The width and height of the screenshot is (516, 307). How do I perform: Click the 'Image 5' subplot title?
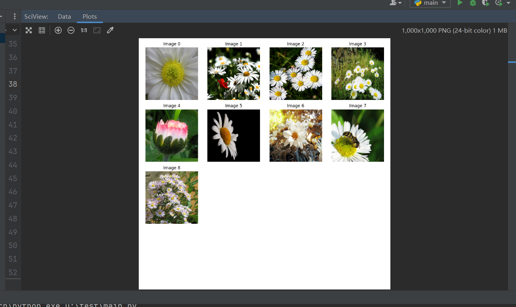(x=234, y=106)
